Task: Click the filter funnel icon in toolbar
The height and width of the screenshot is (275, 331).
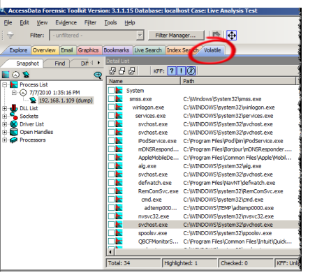Action: [10, 36]
